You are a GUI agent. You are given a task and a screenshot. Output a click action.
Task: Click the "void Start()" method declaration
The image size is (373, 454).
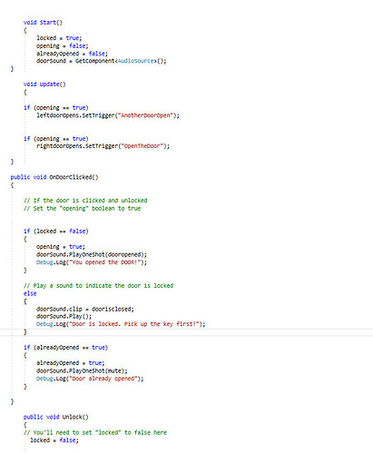pos(43,23)
